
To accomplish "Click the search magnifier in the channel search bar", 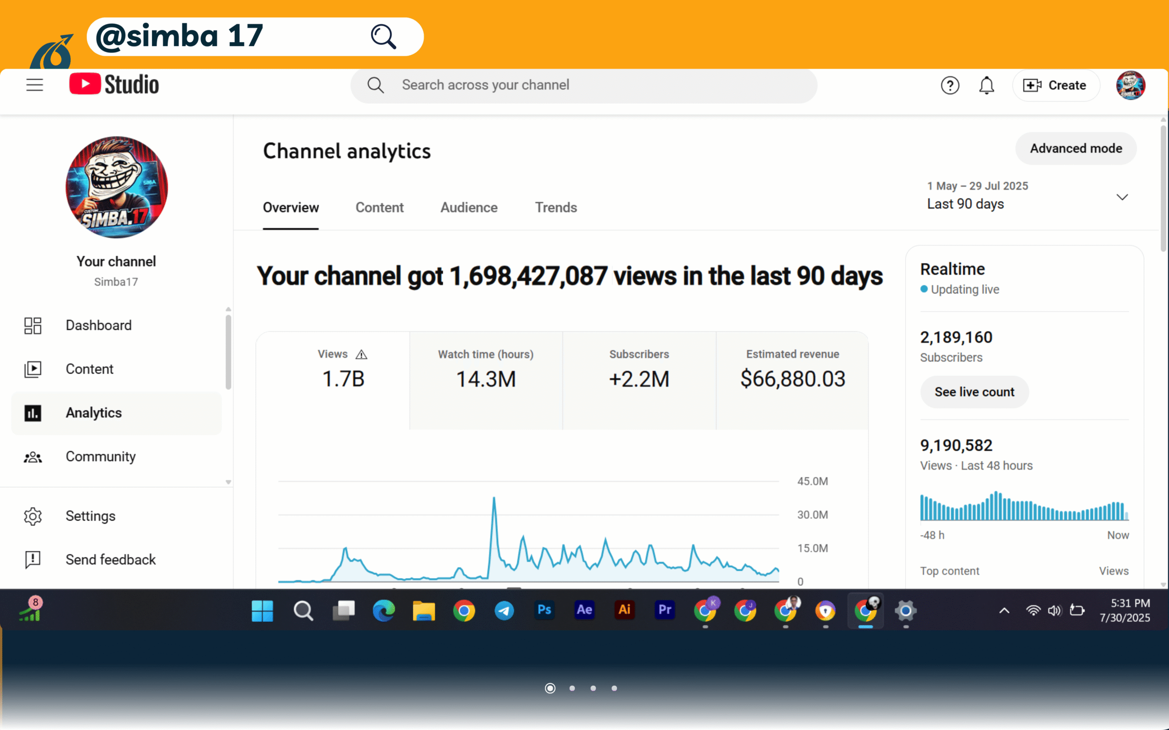I will [375, 85].
